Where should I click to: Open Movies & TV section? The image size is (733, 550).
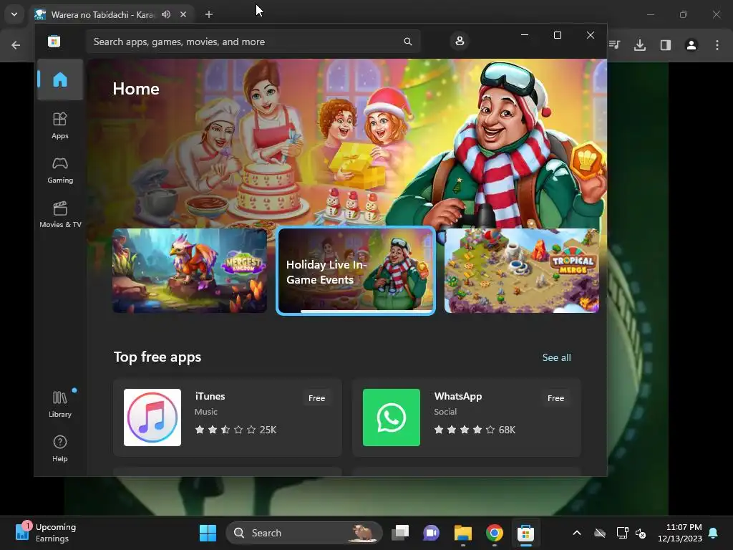pyautogui.click(x=60, y=215)
